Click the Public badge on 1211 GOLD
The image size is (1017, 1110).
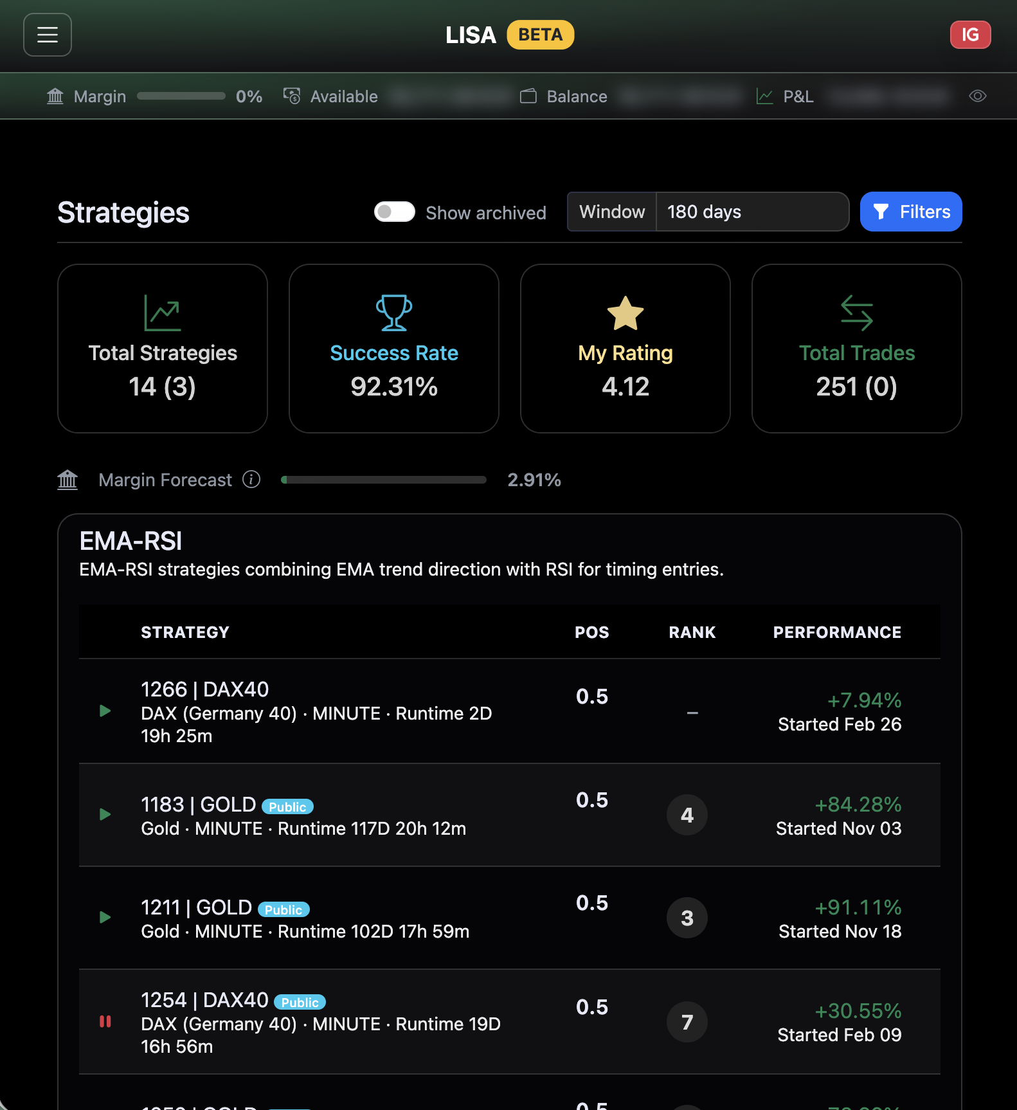(283, 909)
